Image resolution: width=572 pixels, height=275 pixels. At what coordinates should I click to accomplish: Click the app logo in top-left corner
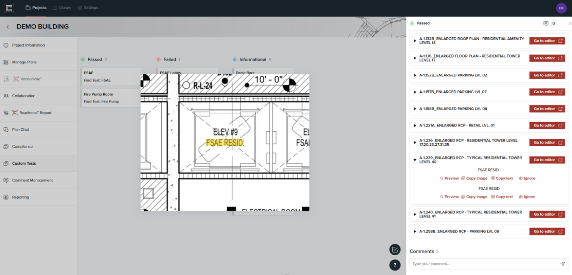pos(9,8)
